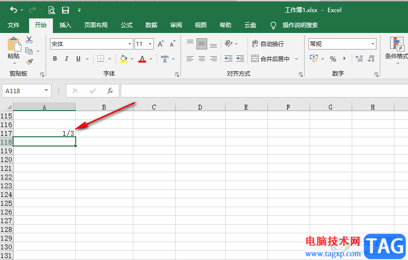This screenshot has width=408, height=260.
Task: Click the Borders icon
Action: click(101, 59)
